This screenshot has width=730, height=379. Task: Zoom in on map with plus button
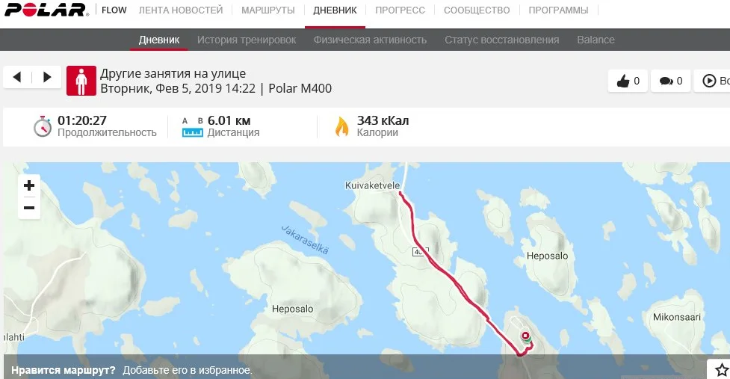29,185
